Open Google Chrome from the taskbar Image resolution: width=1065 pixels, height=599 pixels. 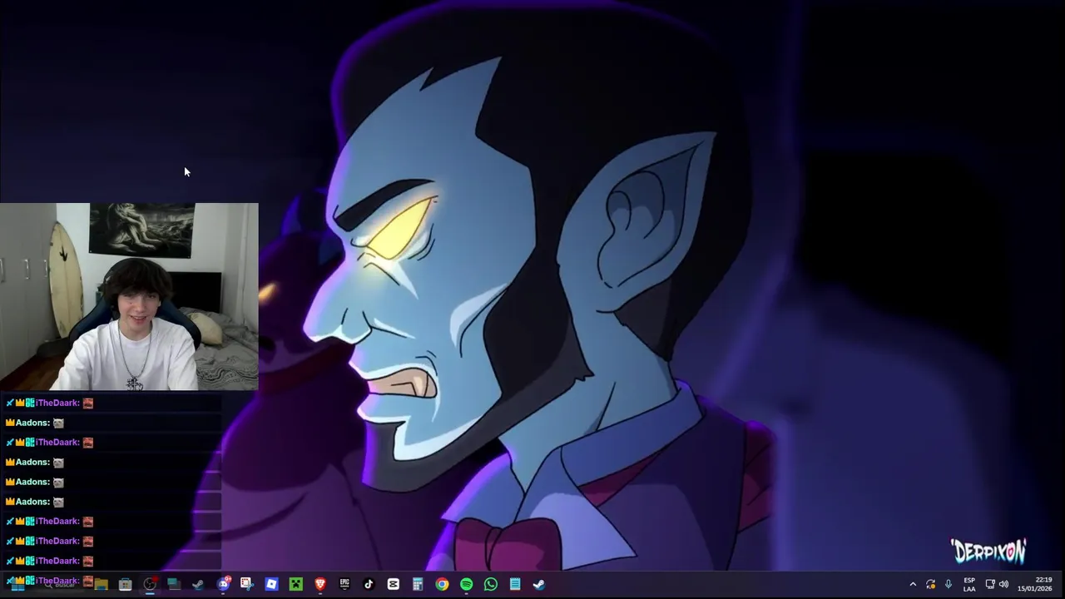[442, 584]
